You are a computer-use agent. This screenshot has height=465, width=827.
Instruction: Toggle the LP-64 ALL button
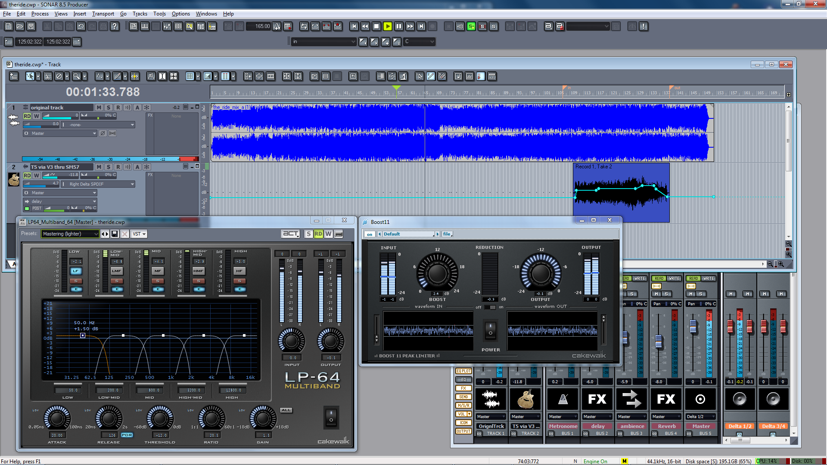(x=286, y=410)
